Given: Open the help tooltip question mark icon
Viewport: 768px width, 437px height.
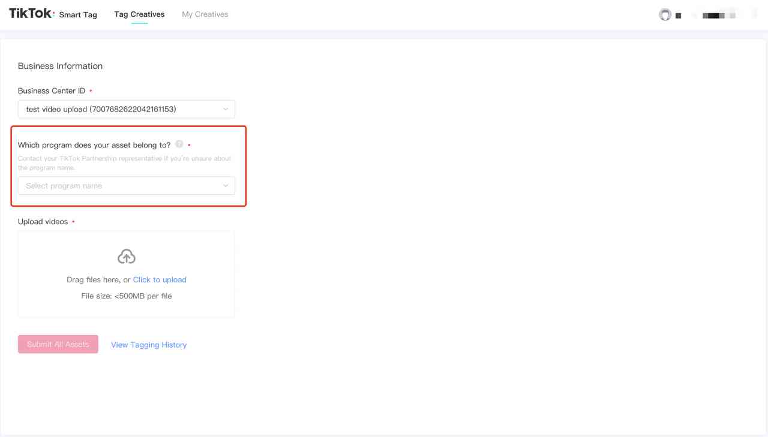Looking at the screenshot, I should 179,144.
